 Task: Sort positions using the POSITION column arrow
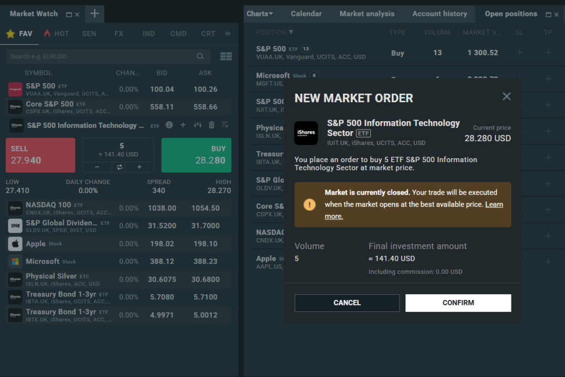click(291, 33)
